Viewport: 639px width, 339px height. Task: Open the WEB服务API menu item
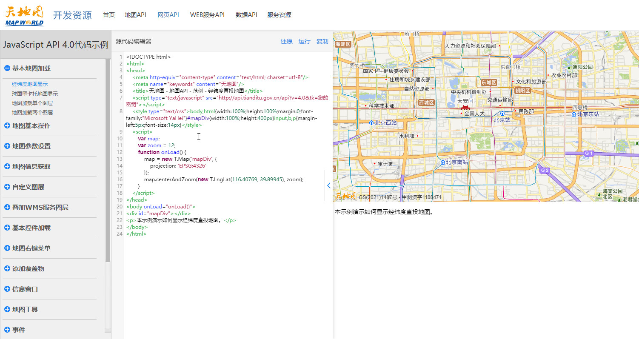[x=207, y=15]
